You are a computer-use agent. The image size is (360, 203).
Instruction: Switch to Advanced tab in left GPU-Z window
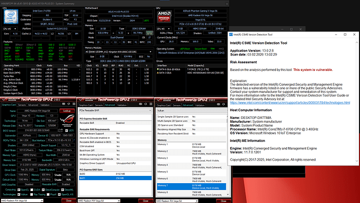pos(33,105)
